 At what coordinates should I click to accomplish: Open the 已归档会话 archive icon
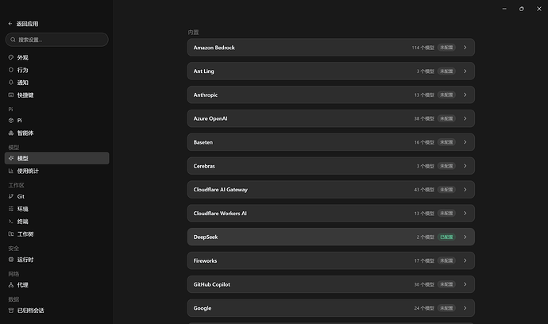pos(11,310)
